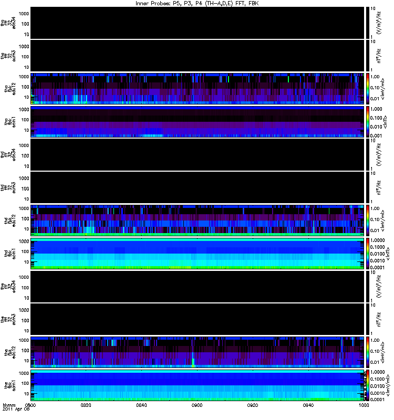Click '<|mV/m|>' unit label of tha edc12

click(x=383, y=89)
